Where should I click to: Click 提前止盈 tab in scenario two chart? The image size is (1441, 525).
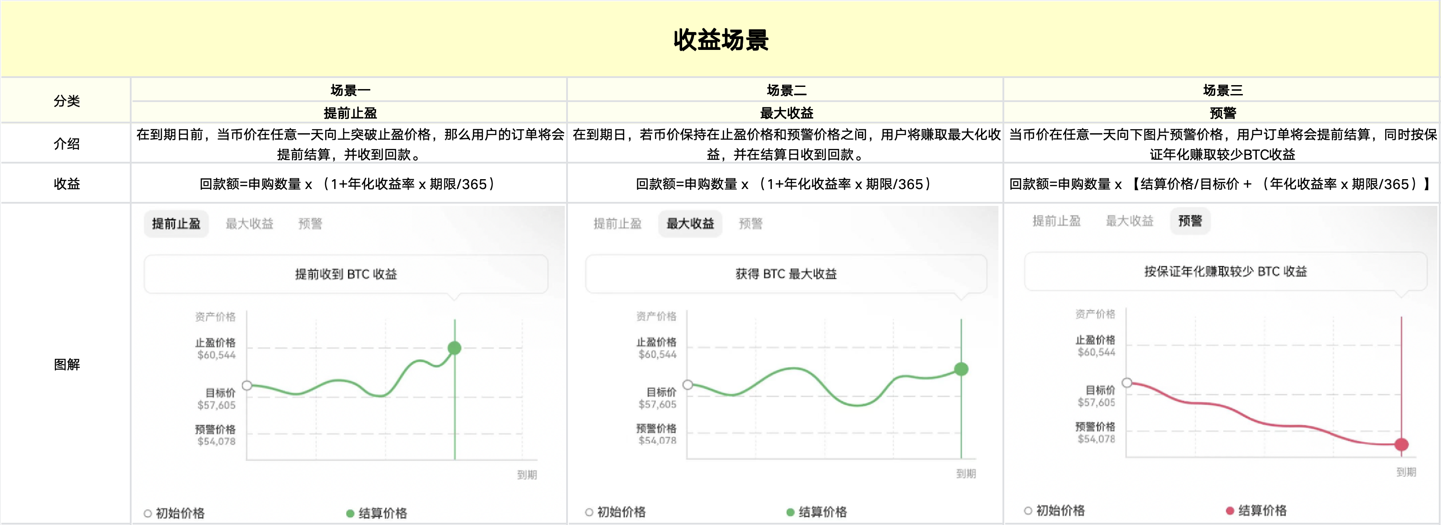pos(617,224)
